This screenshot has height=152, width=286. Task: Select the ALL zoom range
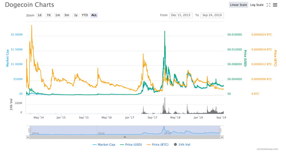(x=94, y=15)
